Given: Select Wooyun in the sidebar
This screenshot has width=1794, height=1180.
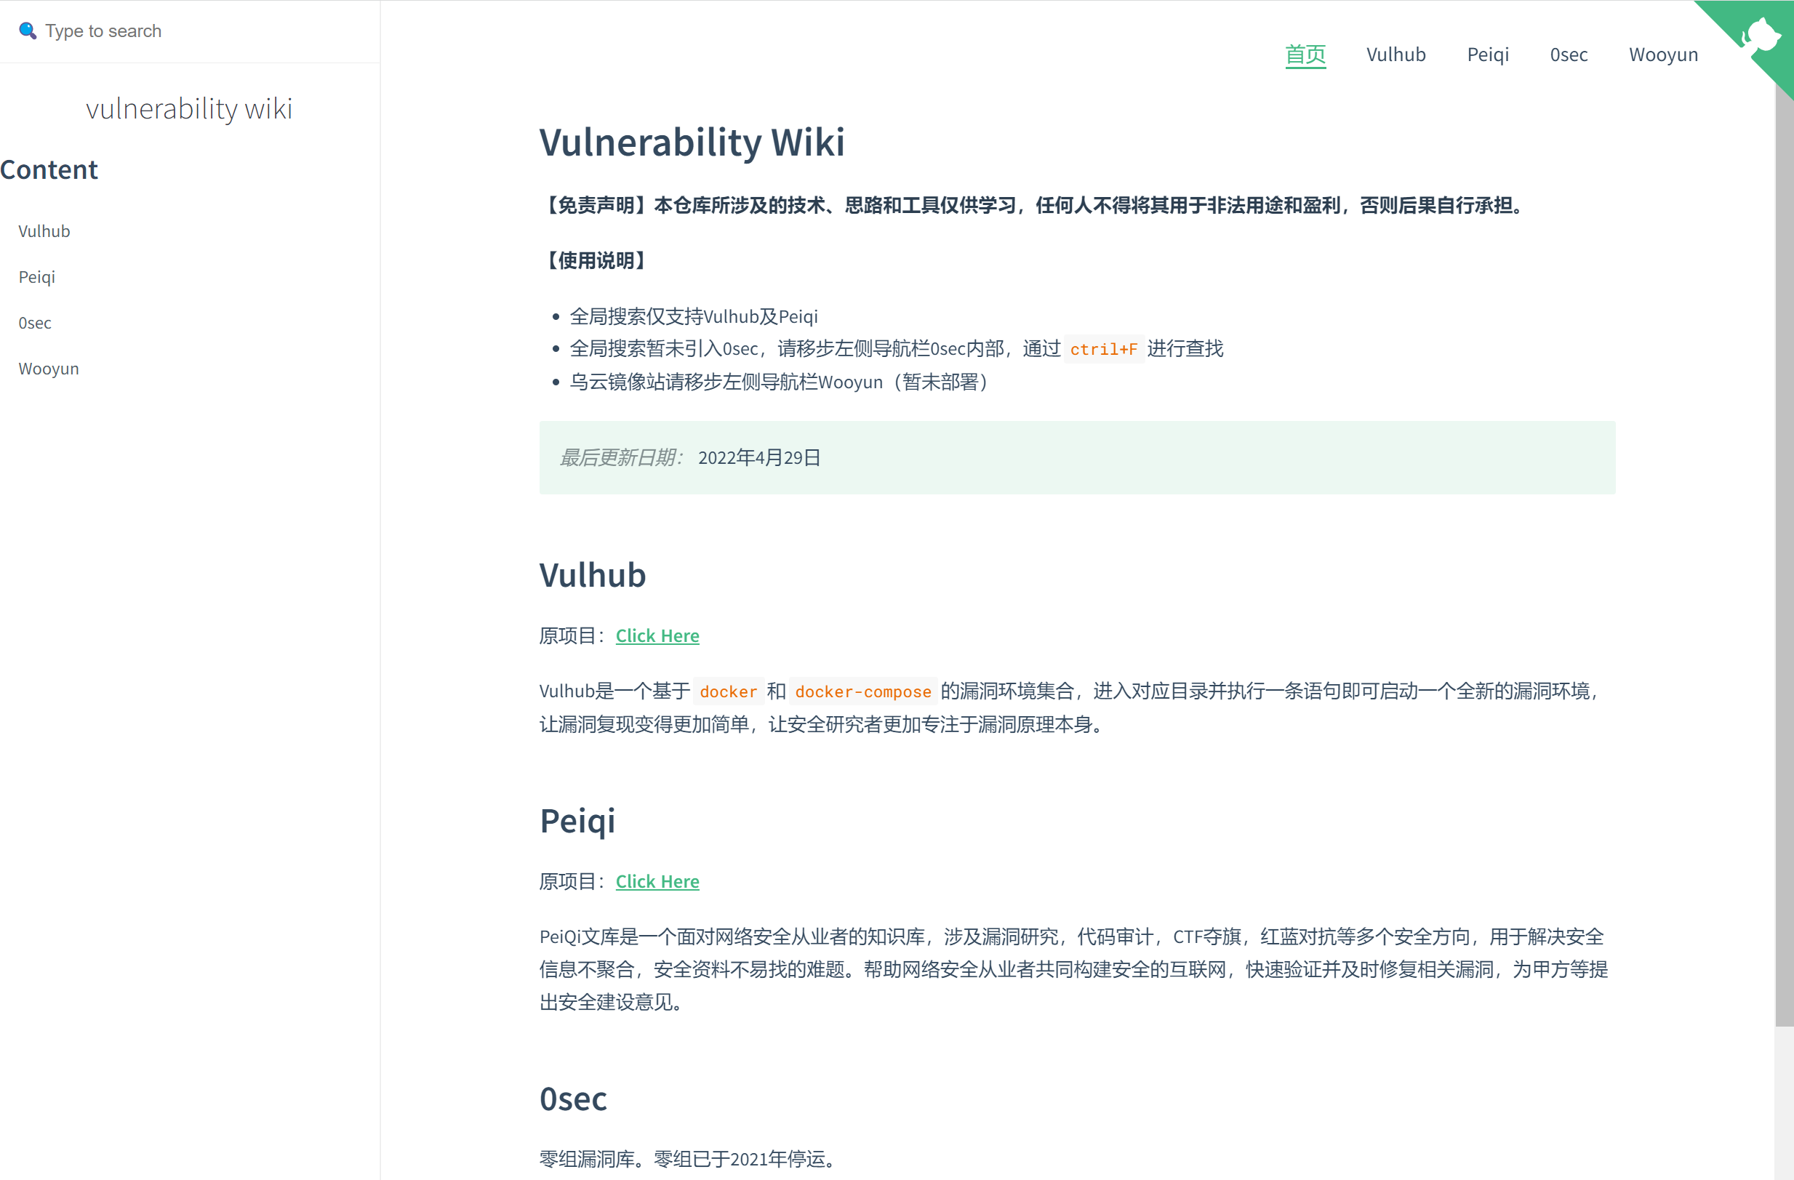Looking at the screenshot, I should point(48,369).
